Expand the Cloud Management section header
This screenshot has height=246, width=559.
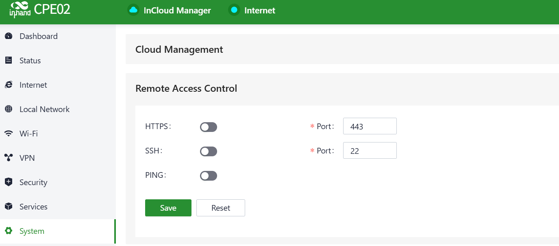(179, 50)
